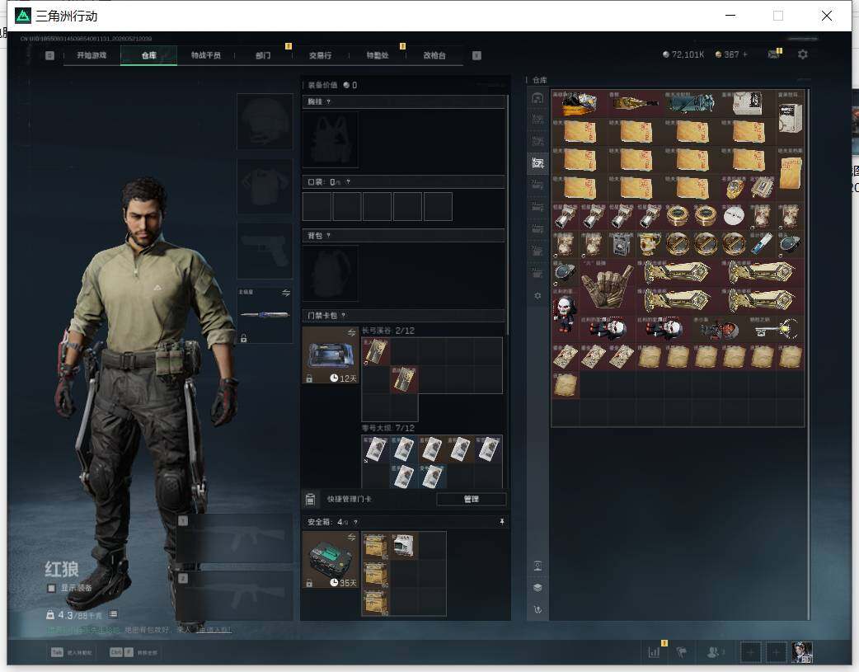Click the 安全箱 help question mark
Image resolution: width=859 pixels, height=672 pixels.
pos(355,522)
